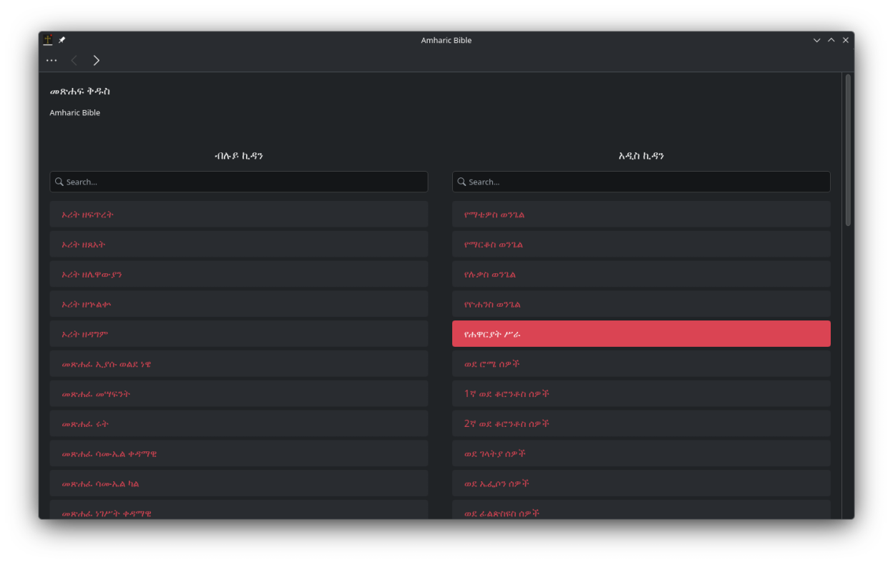Open the three-dots overflow menu
The image size is (893, 565).
[x=52, y=61]
